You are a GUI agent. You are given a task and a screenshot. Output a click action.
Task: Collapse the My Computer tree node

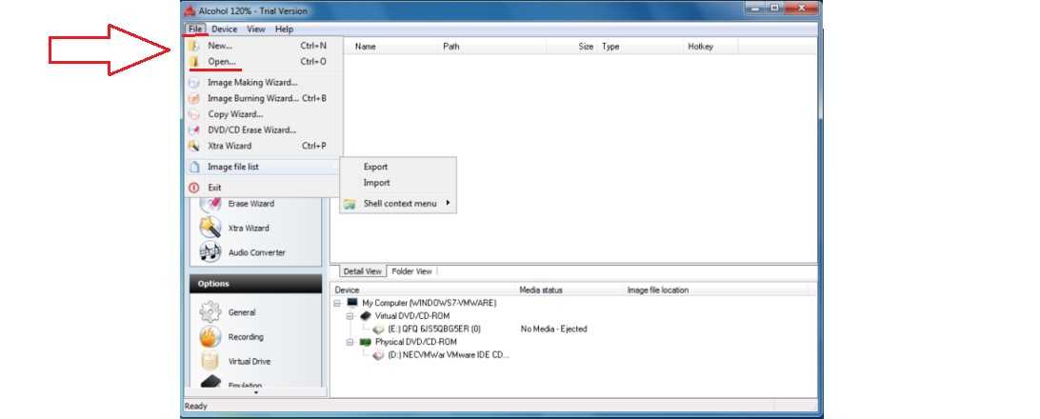pyautogui.click(x=337, y=303)
